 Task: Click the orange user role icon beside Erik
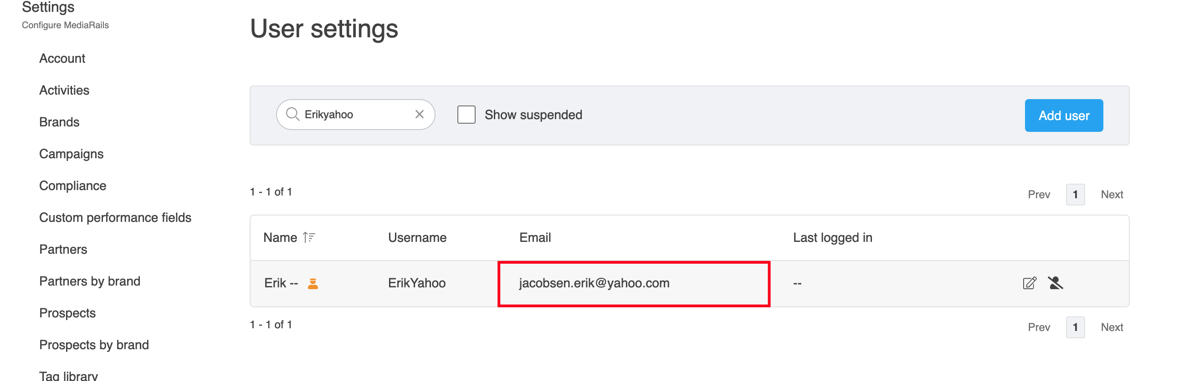point(313,284)
